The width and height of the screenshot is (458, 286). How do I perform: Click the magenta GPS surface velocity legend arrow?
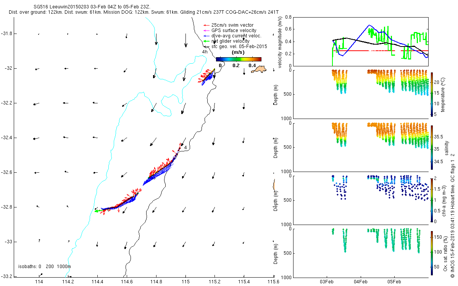pos(206,31)
